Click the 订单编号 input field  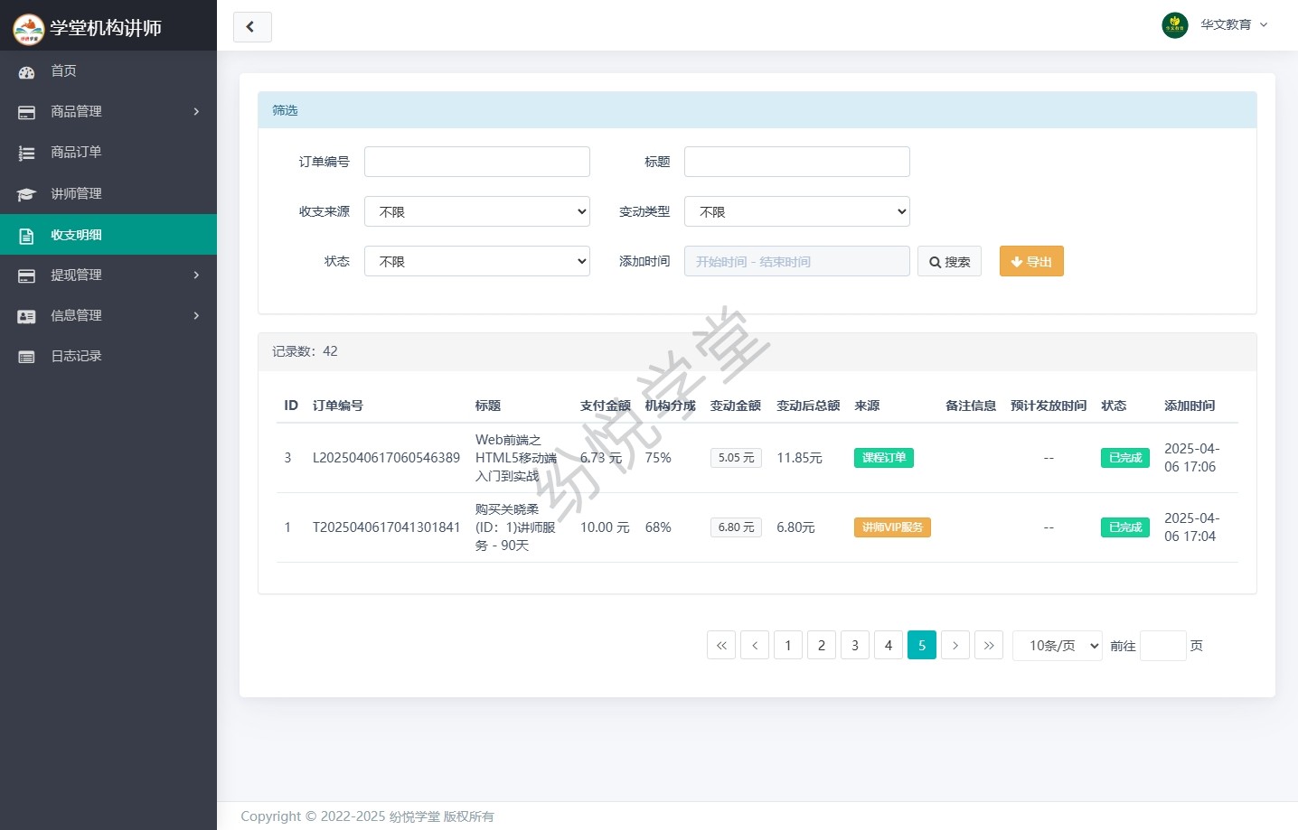pyautogui.click(x=476, y=162)
